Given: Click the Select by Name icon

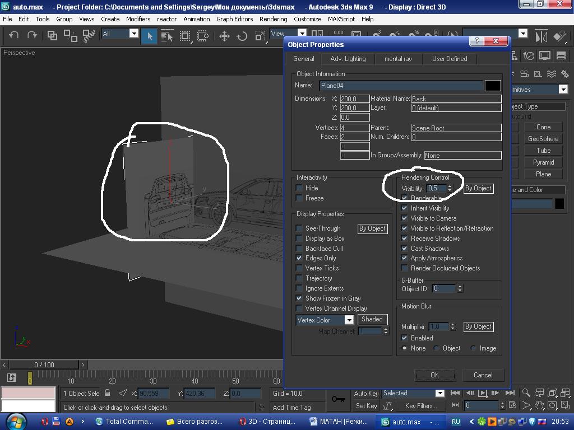Looking at the screenshot, I should 167,36.
